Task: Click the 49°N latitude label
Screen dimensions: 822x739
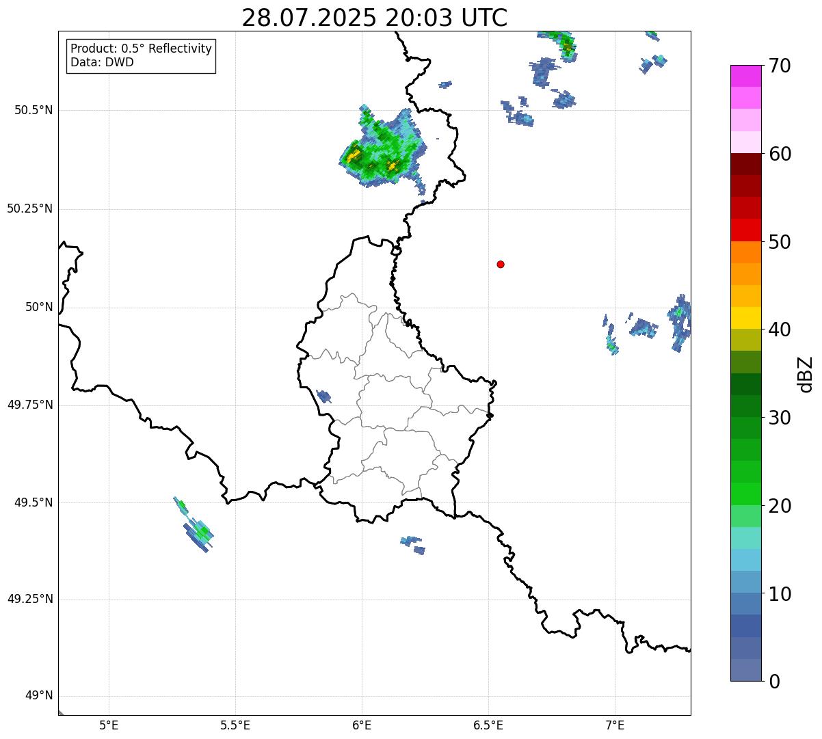Action: click(39, 696)
